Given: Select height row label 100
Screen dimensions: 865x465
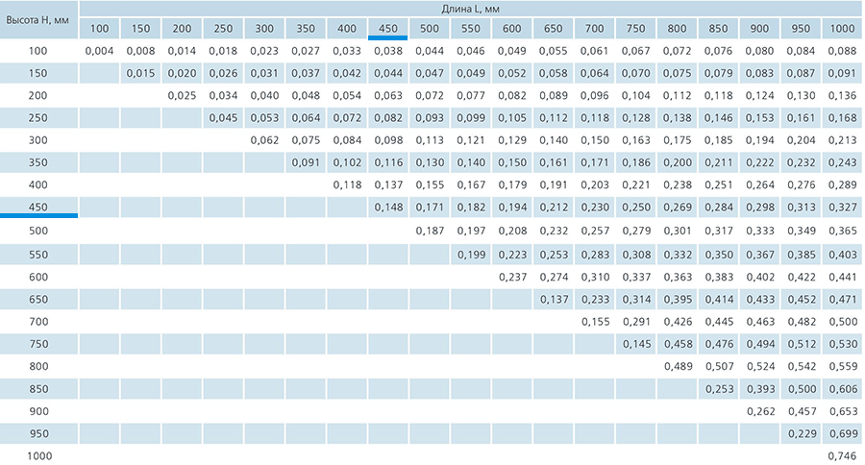Looking at the screenshot, I should pyautogui.click(x=38, y=51).
